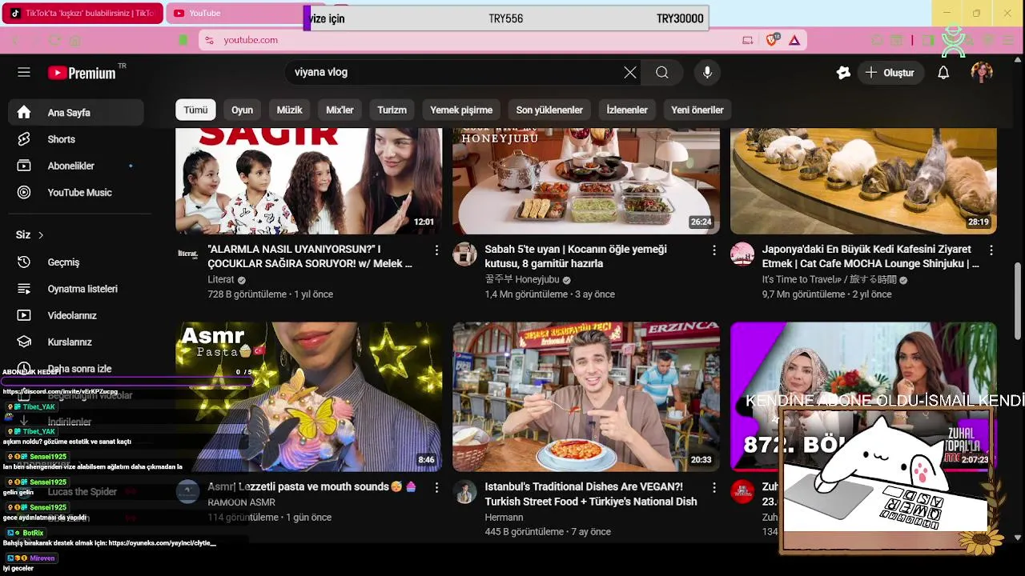Image resolution: width=1025 pixels, height=576 pixels.
Task: Clear the search text with the X
Action: click(630, 72)
